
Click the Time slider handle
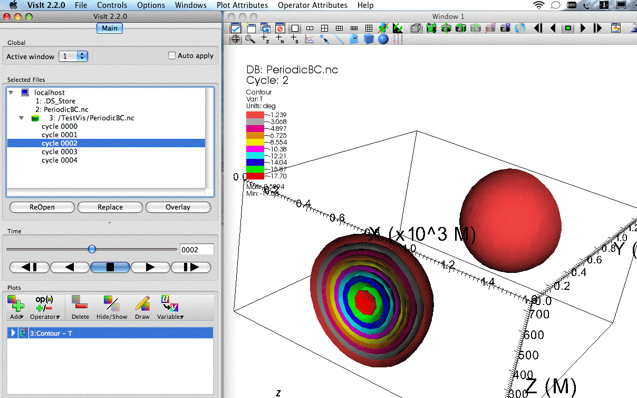point(92,249)
